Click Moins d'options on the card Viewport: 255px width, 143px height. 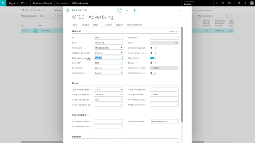point(134,25)
